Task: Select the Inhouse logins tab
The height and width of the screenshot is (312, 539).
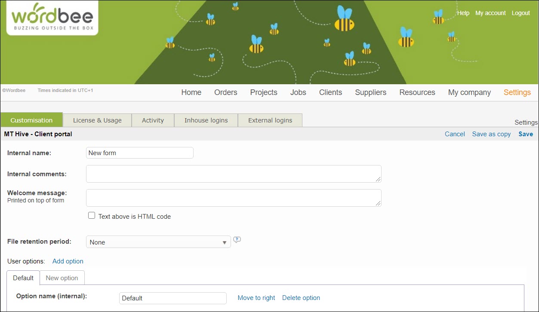Action: [x=206, y=120]
